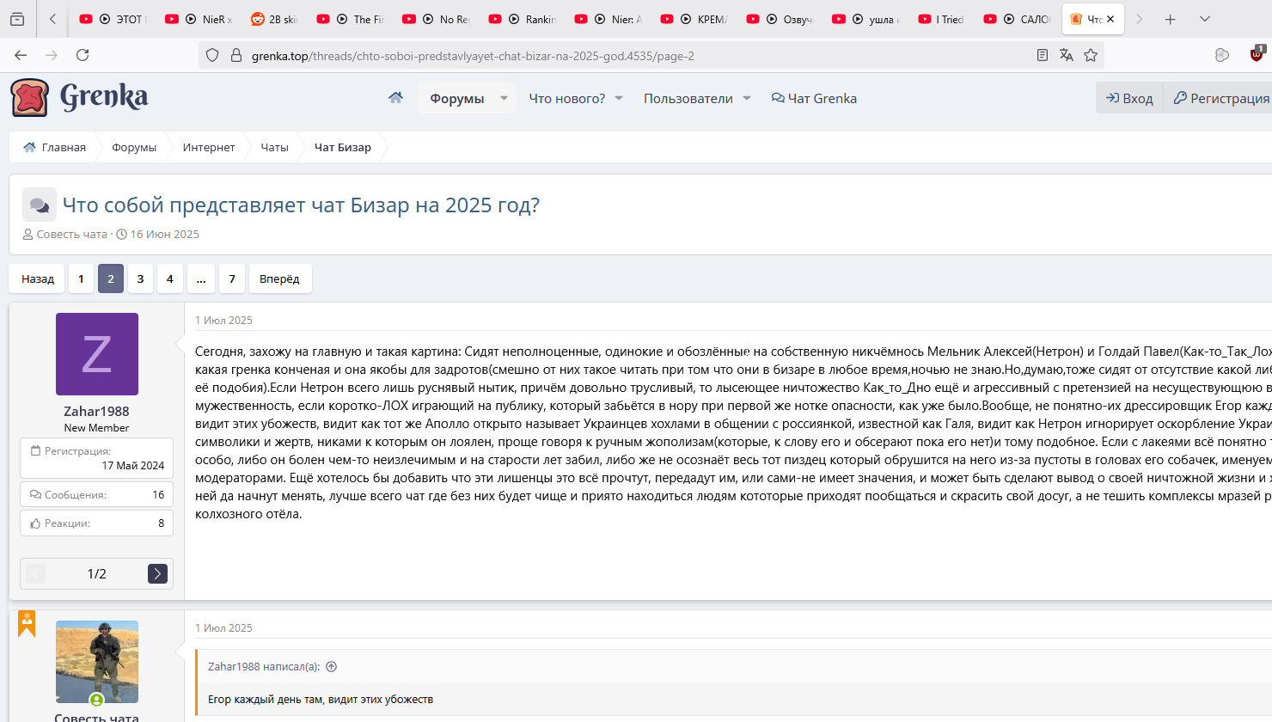This screenshot has width=1272, height=722.
Task: Expand the Форумы dropdown arrow
Action: (x=504, y=98)
